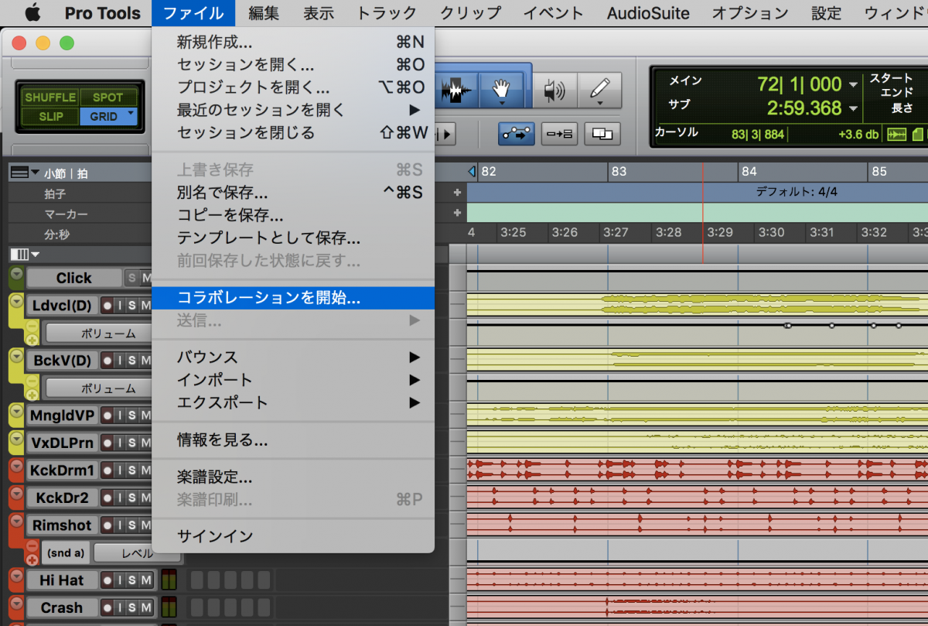Record-enable the Ldvcl(D) track

click(107, 306)
